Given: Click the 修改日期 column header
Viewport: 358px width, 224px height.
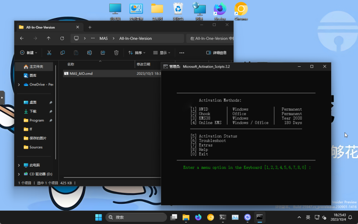Looking at the screenshot, I should pos(143,64).
